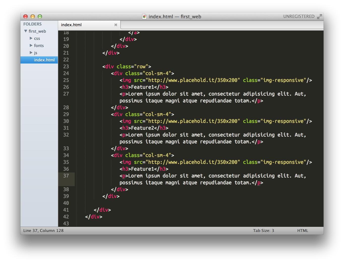Expand the fonts folder arrow
The width and height of the screenshot is (344, 263).
(31, 46)
